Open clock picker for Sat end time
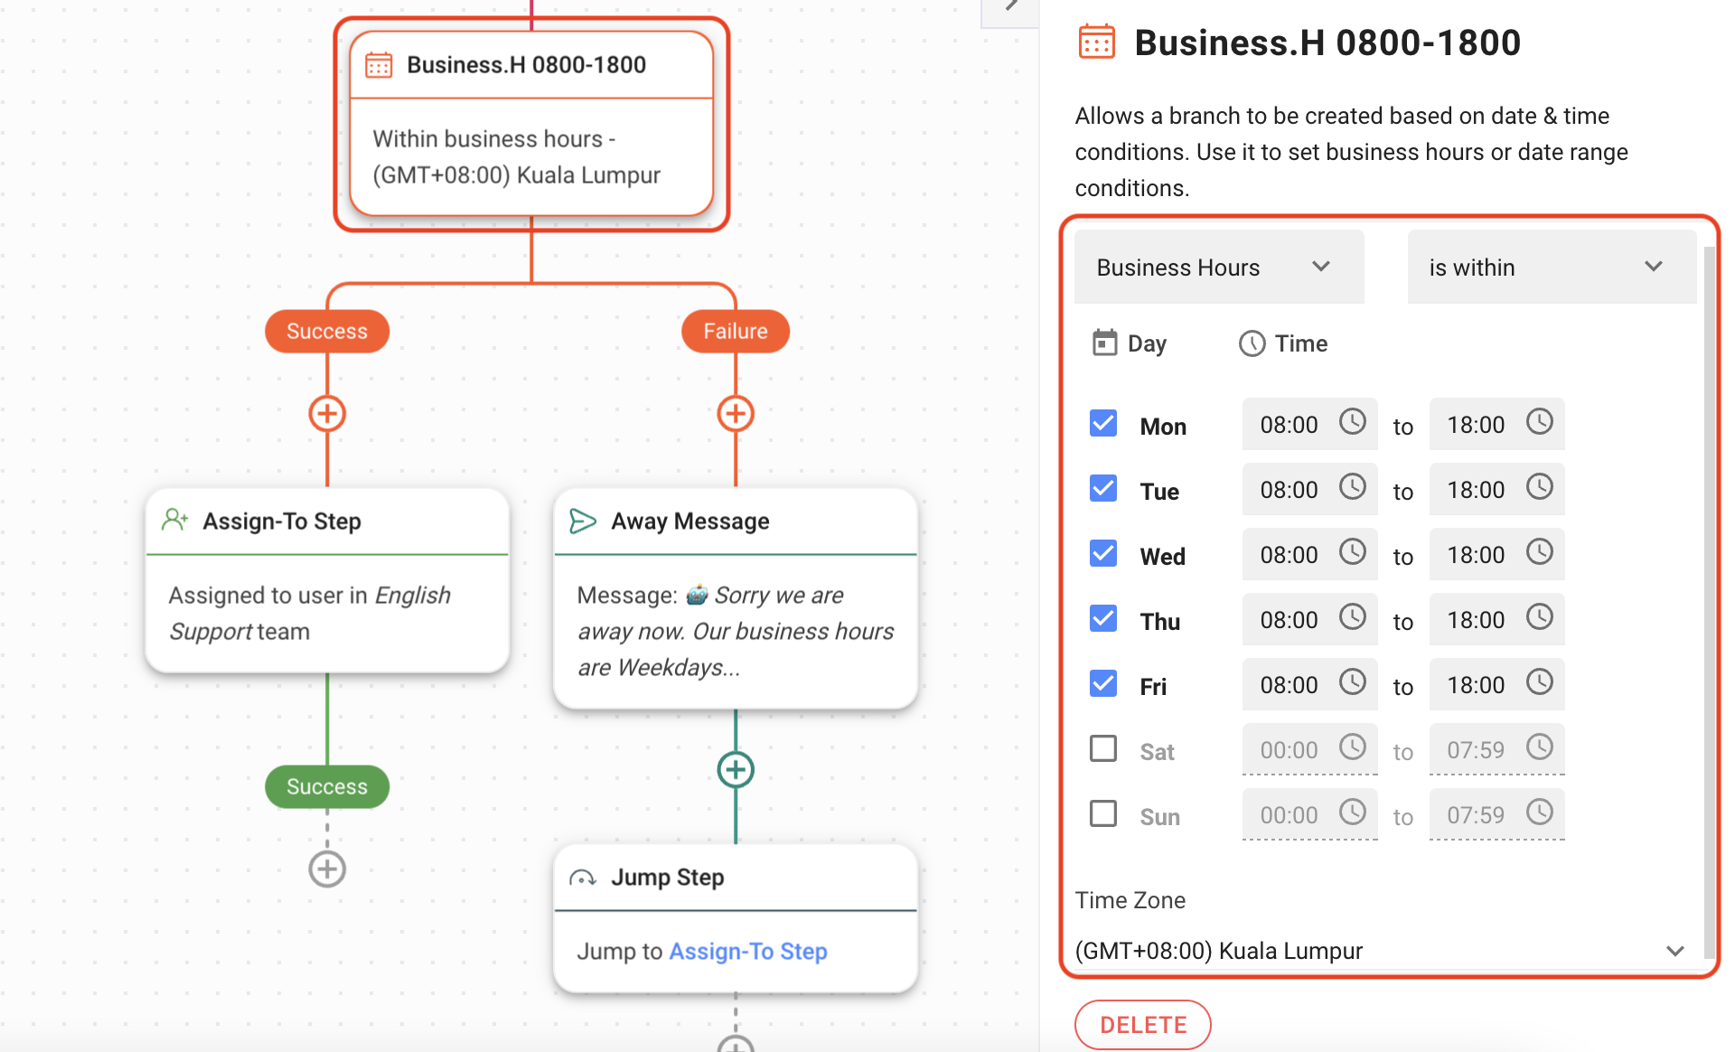The image size is (1735, 1052). click(x=1540, y=747)
